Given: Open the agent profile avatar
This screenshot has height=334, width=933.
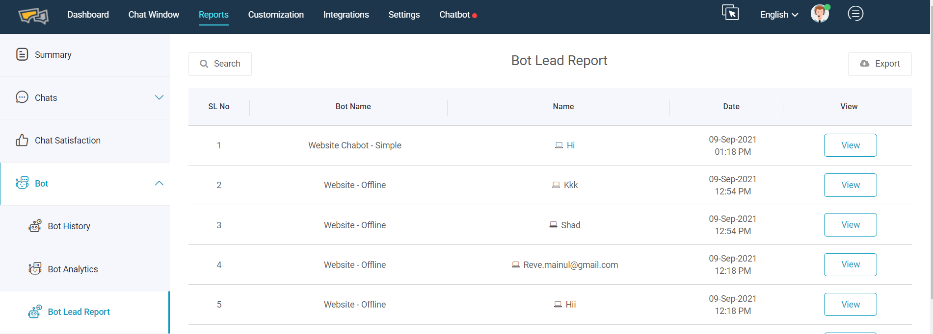Looking at the screenshot, I should 820,14.
